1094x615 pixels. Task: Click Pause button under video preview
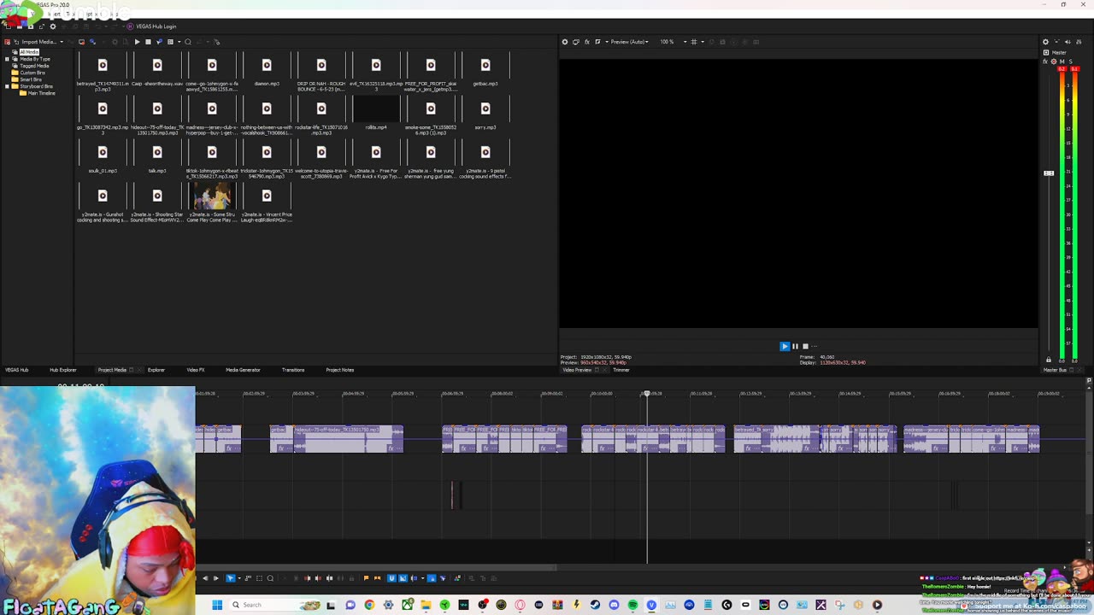(795, 346)
